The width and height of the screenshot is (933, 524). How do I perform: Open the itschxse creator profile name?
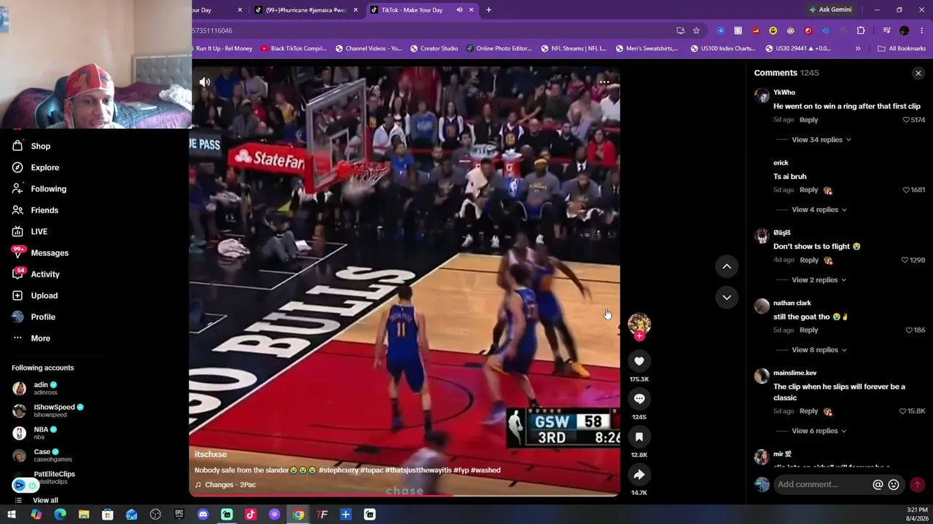(211, 454)
